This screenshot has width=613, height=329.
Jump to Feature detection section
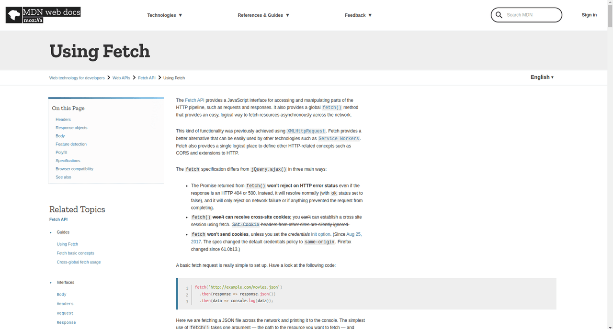click(x=71, y=144)
